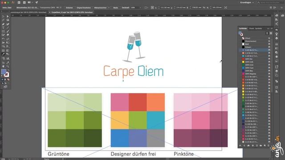Open the Farbfelder panel flyout menu
Image resolution: width=285 pixels, height=160 pixels.
click(x=272, y=28)
